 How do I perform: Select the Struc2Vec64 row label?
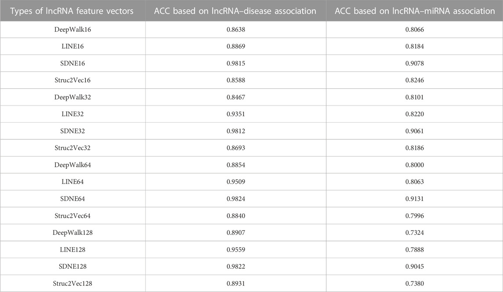[72, 216]
